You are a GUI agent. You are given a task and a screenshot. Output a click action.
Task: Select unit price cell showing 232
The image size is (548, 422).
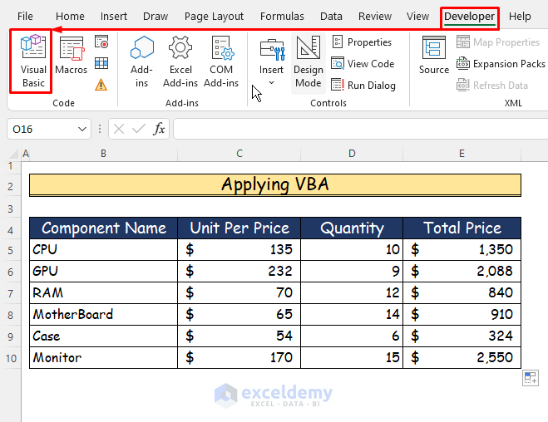(239, 271)
